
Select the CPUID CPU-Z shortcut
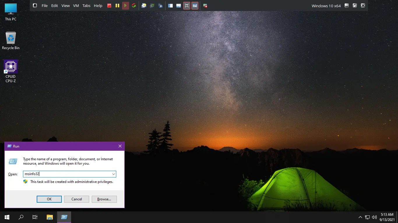(11, 71)
